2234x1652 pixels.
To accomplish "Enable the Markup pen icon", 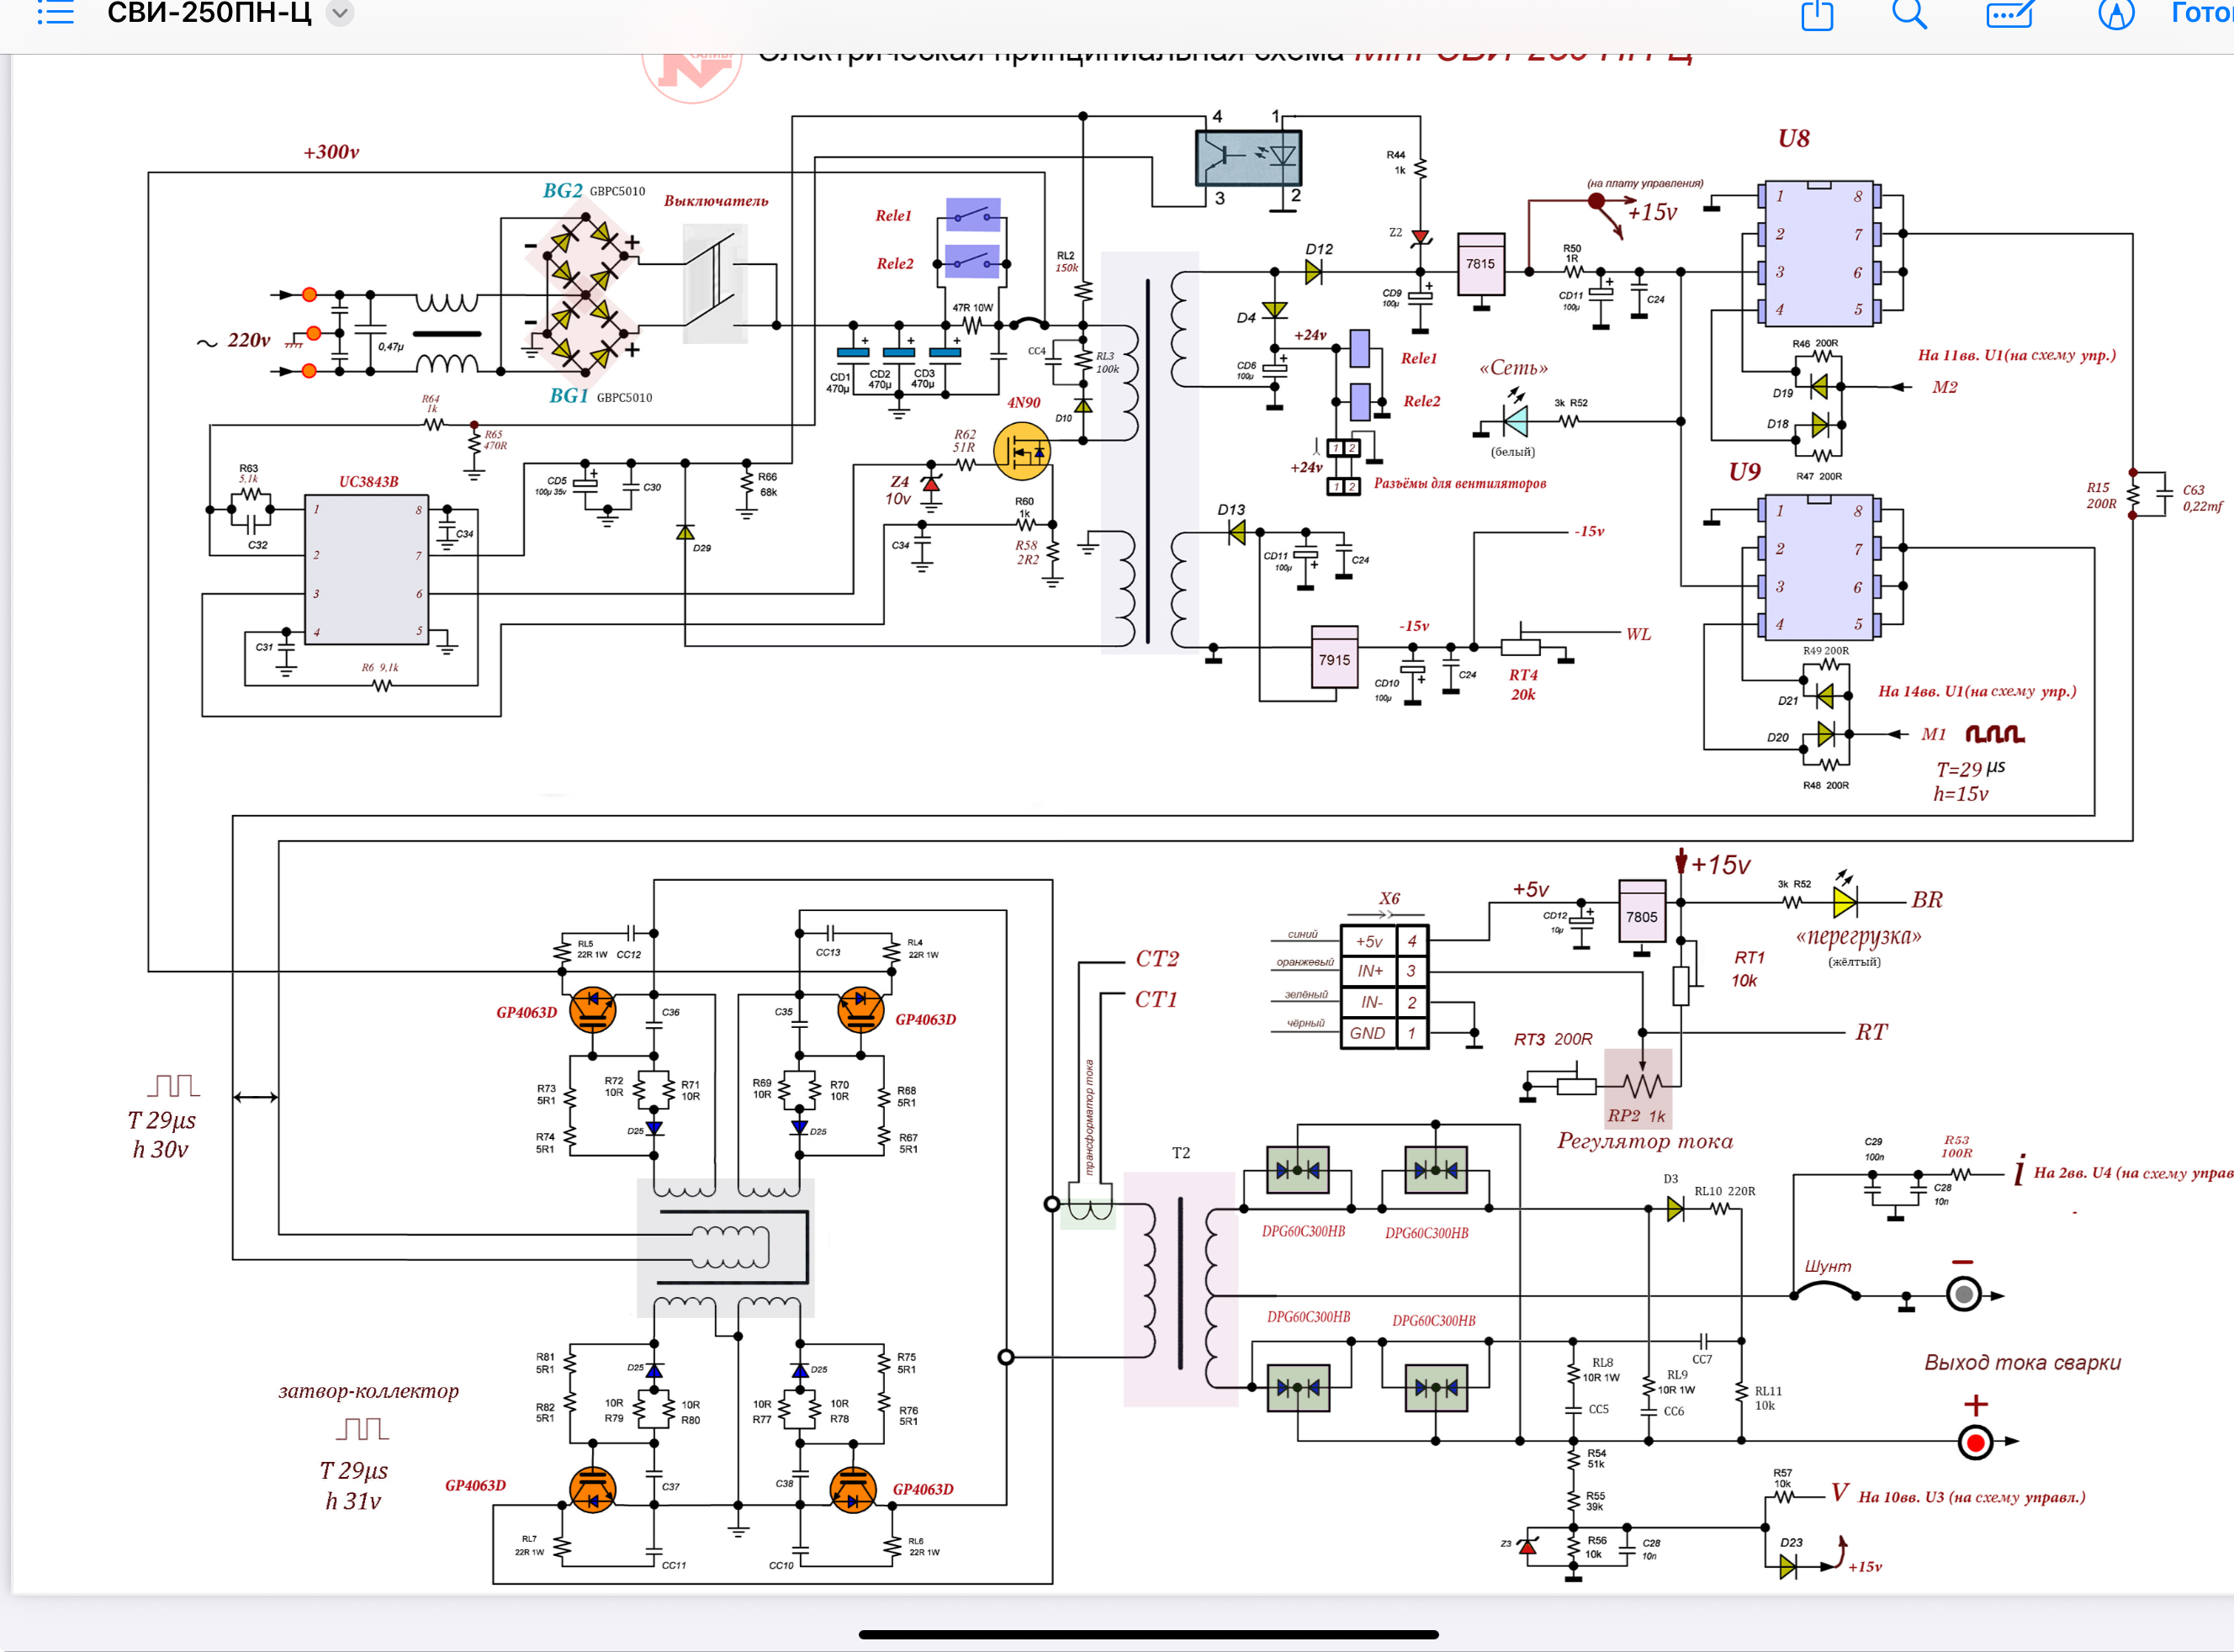I will coord(2115,14).
